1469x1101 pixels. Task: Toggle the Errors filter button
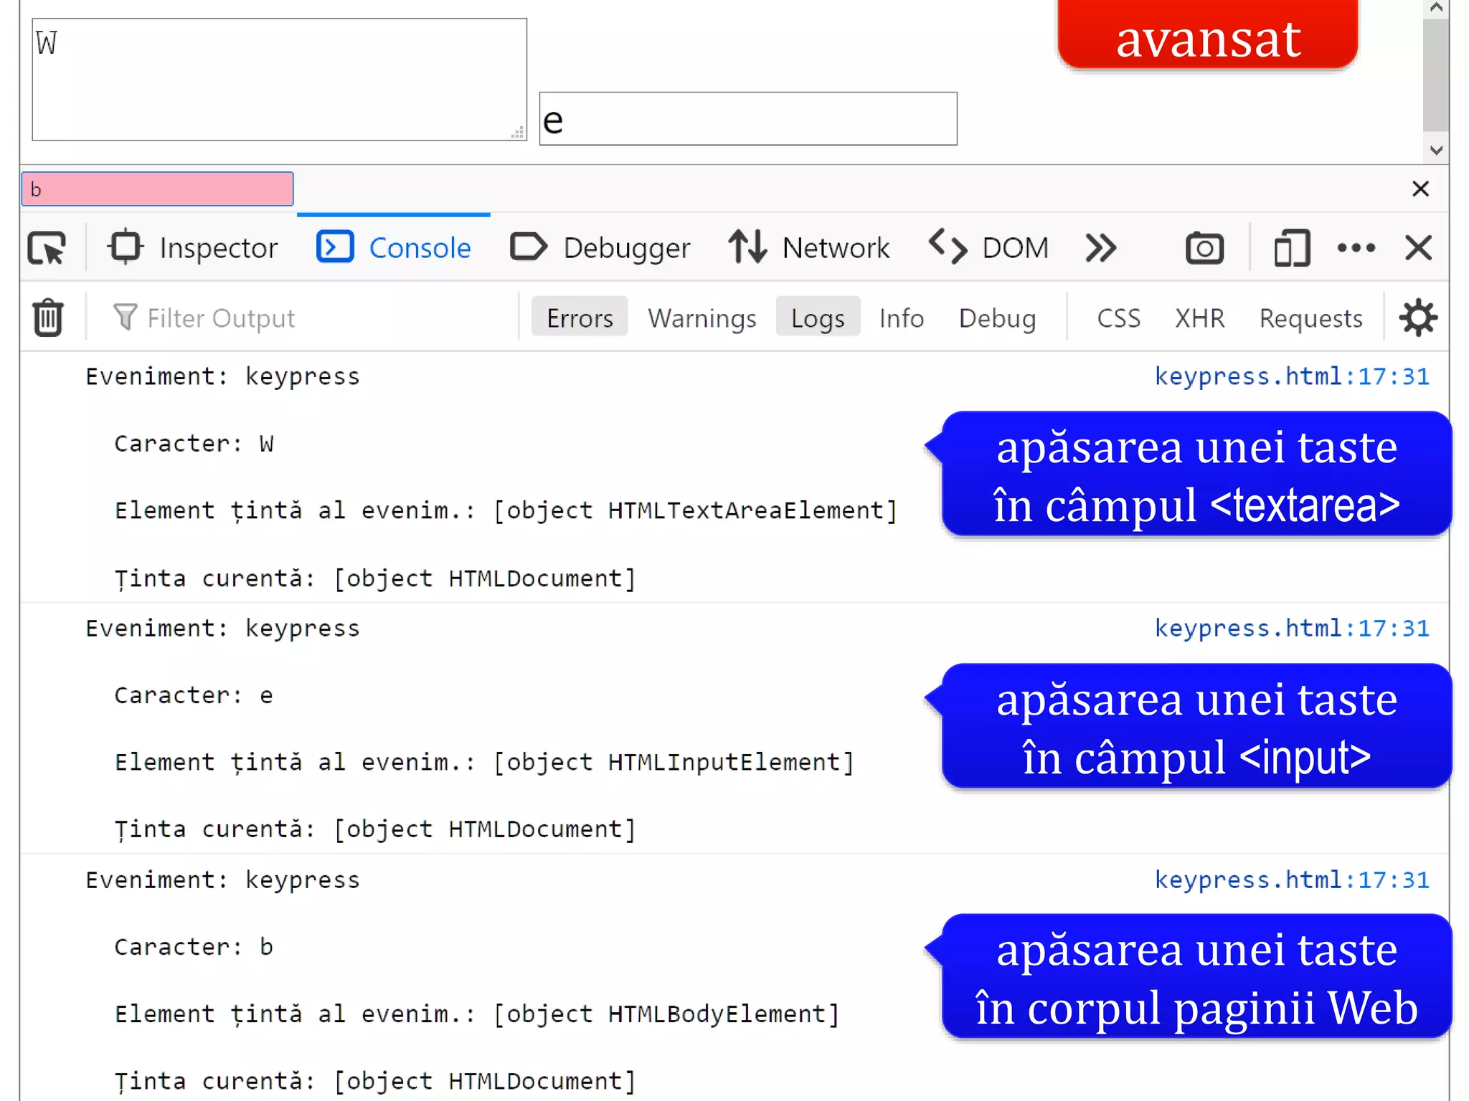tap(580, 318)
